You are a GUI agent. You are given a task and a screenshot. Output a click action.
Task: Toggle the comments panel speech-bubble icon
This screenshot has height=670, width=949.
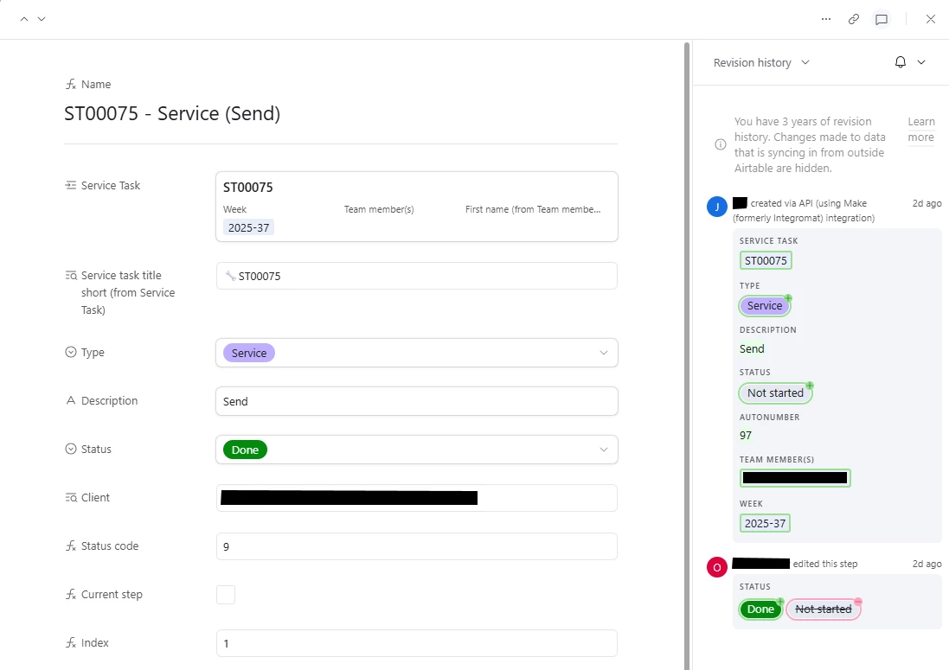[882, 19]
